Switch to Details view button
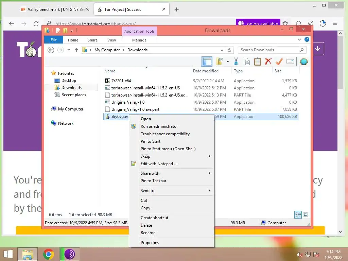Viewport: 348px width, 261px height. pyautogui.click(x=298, y=214)
